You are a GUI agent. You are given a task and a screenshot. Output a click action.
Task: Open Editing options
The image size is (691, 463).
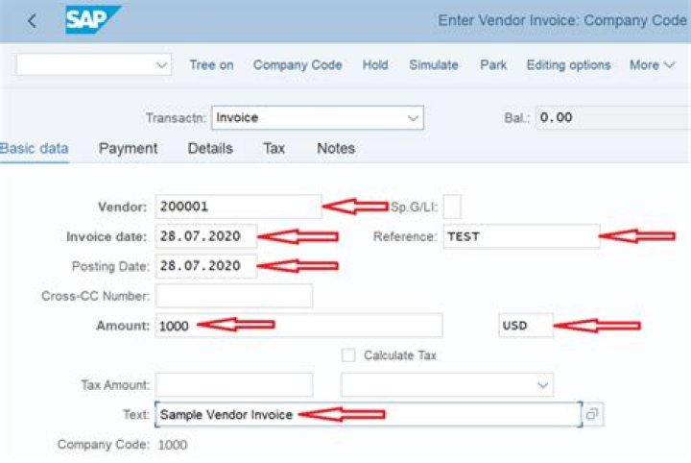tap(568, 65)
